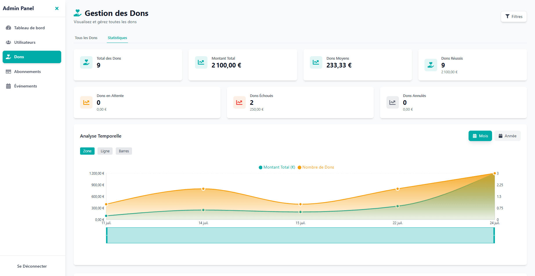Viewport: 535px width, 276px height.
Task: Click the Dons Échoués red chart icon
Action: (x=239, y=103)
